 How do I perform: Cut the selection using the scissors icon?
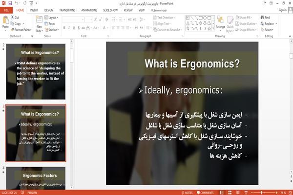12,18
